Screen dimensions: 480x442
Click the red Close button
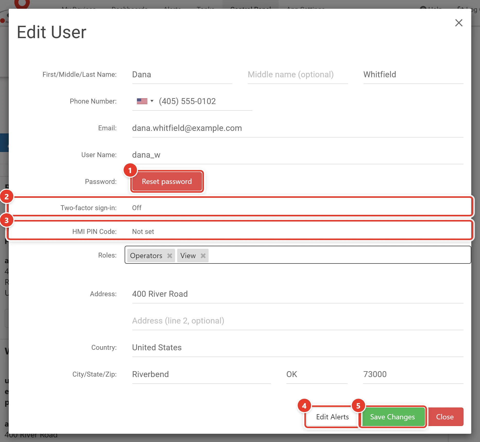[445, 417]
